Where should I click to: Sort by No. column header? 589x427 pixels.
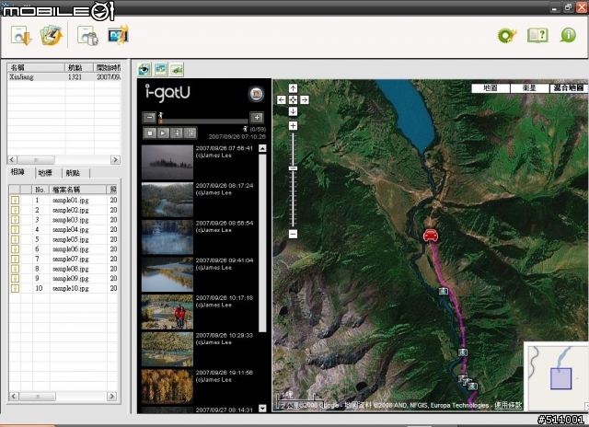click(40, 190)
